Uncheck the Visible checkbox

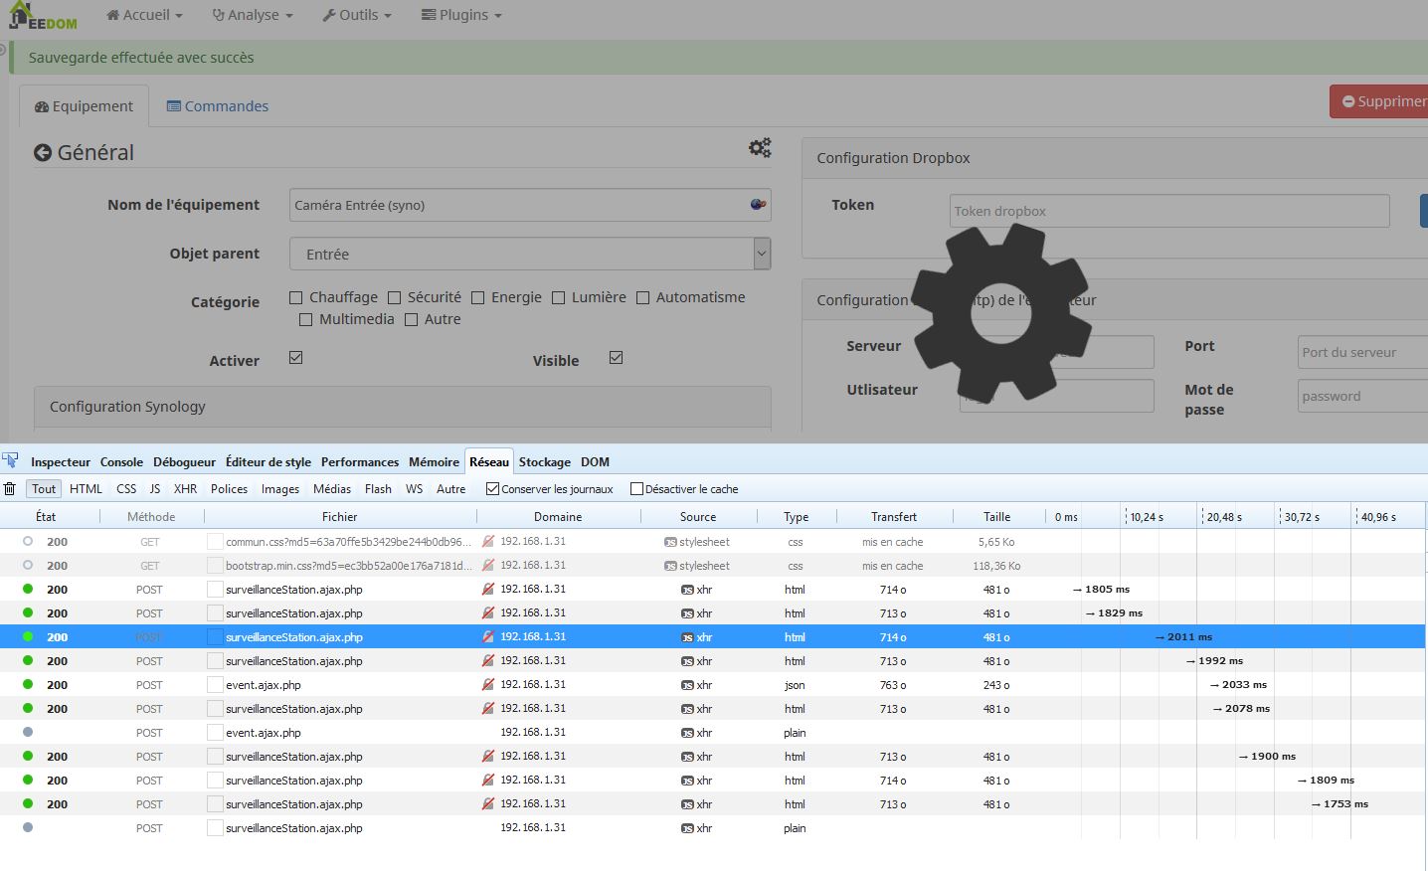616,357
